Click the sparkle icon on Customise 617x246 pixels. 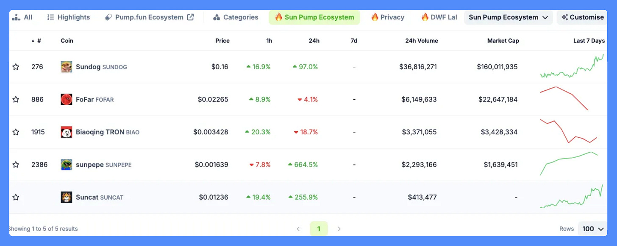click(x=564, y=17)
